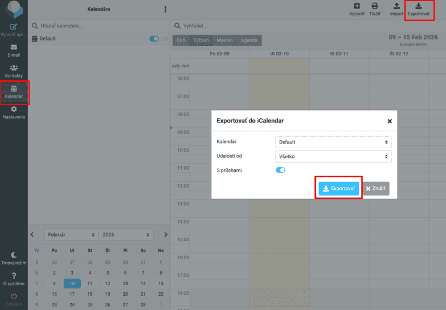The width and height of the screenshot is (446, 310).
Task: Click the Zrušiť cancel button
Action: point(377,189)
